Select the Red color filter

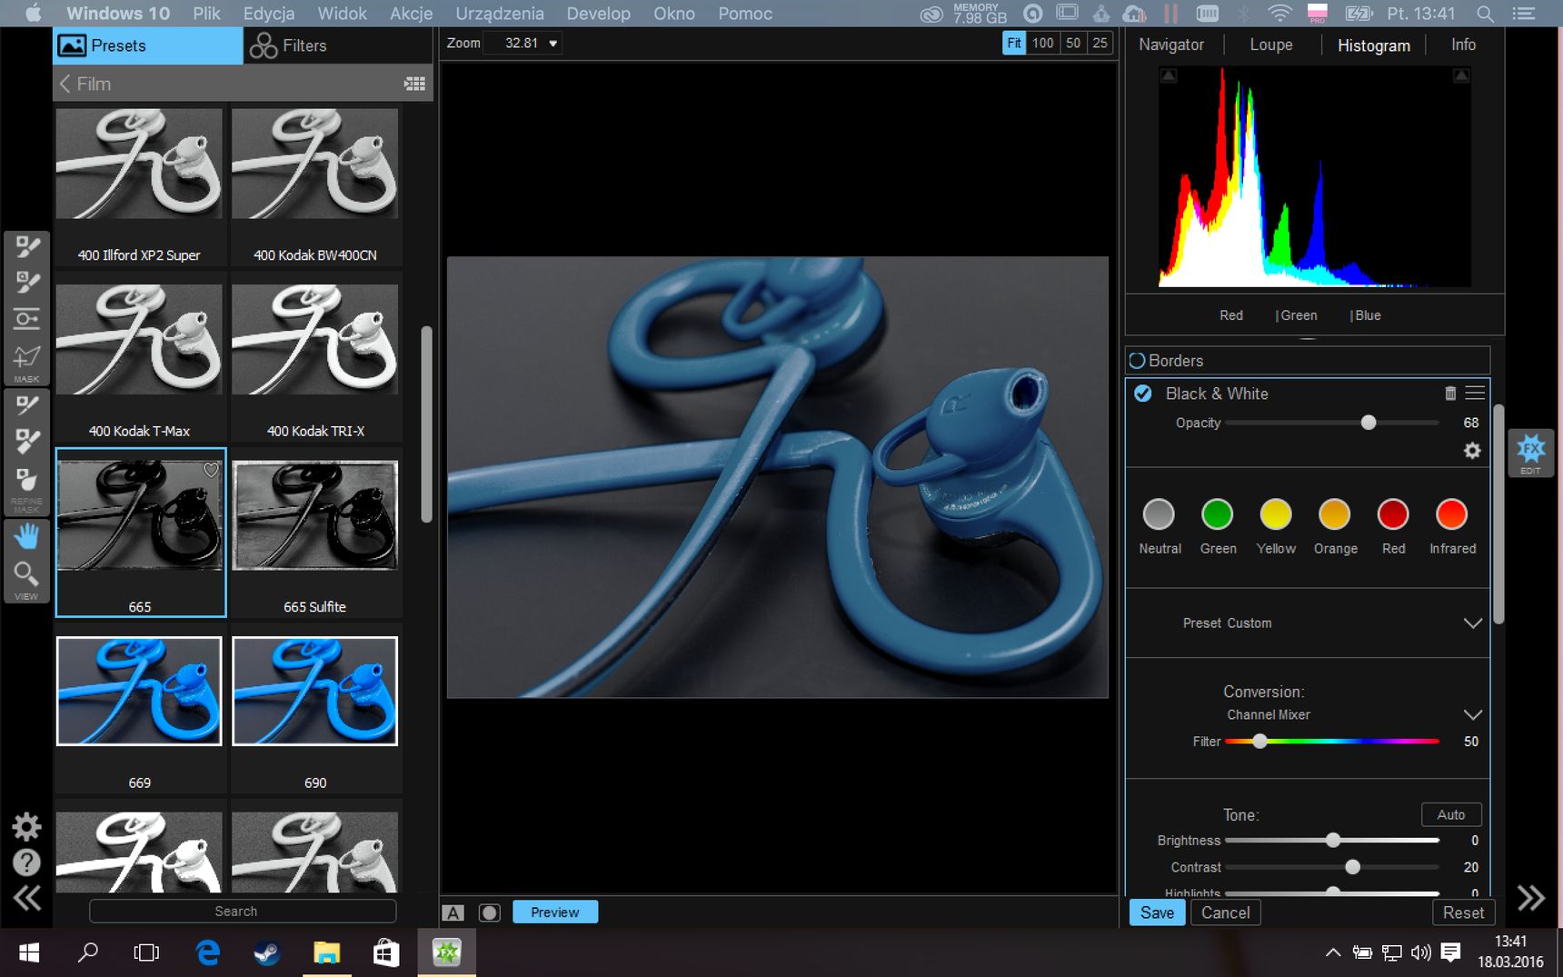click(1393, 514)
